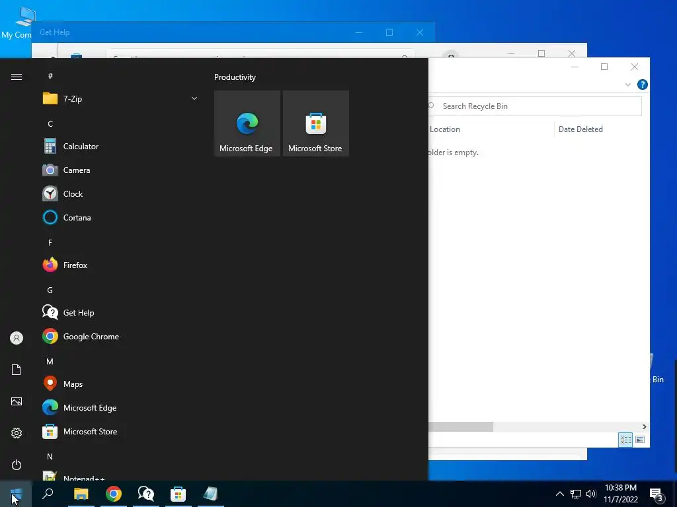Open Microsoft Edge in the app list
The image size is (677, 507).
(x=120, y=407)
